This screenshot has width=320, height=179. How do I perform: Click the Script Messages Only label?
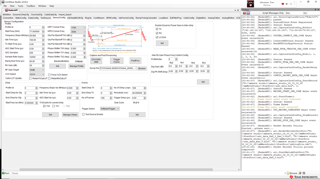273,13
